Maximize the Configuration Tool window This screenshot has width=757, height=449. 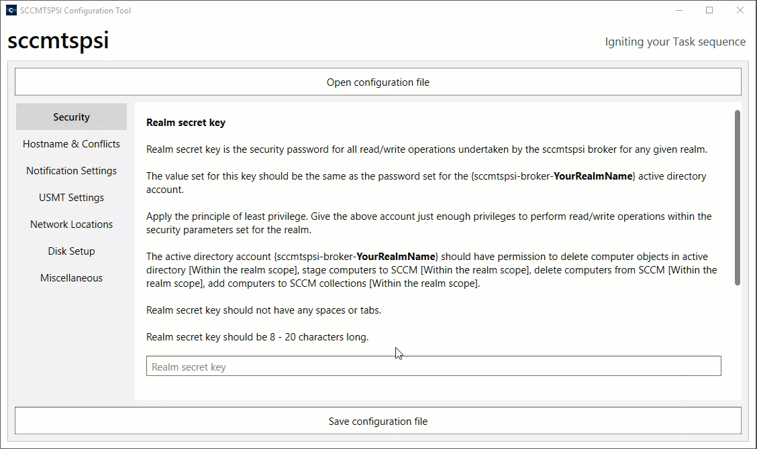(x=709, y=11)
